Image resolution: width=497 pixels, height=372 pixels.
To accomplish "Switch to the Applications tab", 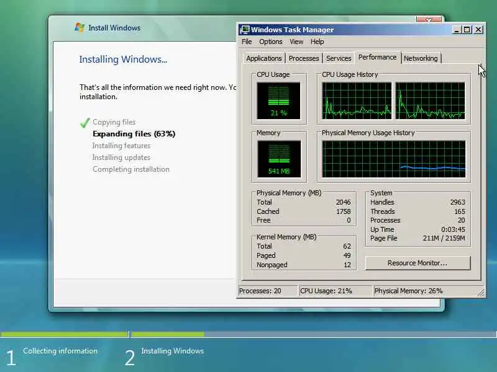I will [263, 58].
